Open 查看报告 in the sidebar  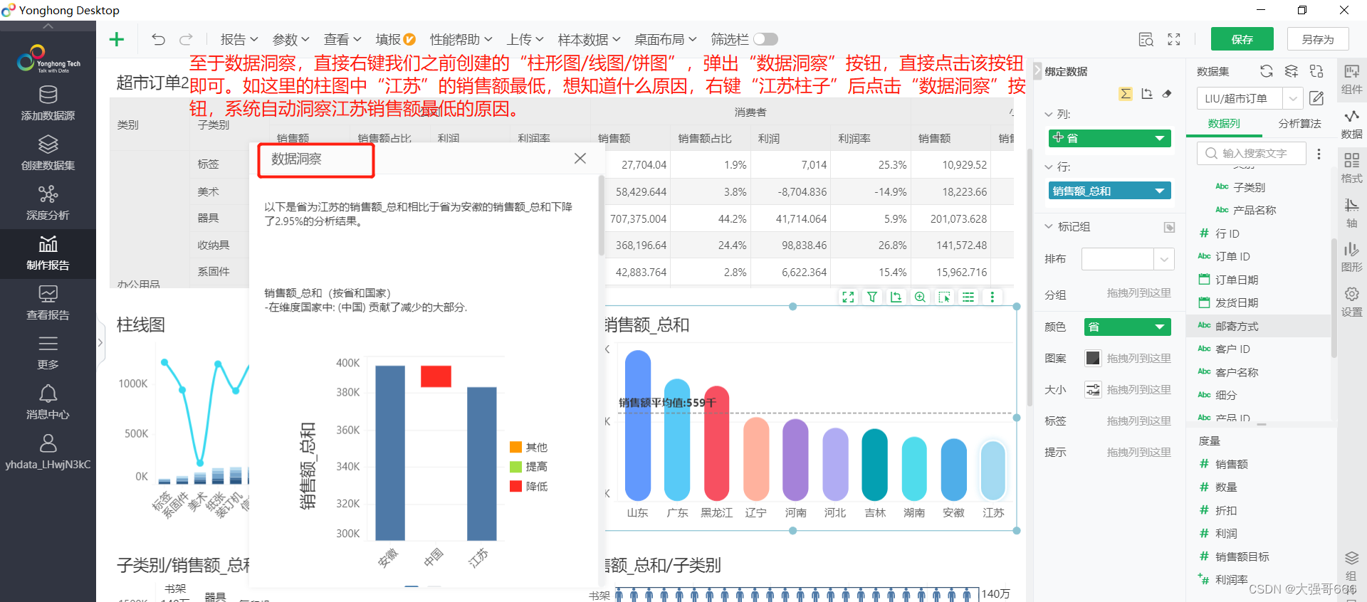tap(48, 302)
